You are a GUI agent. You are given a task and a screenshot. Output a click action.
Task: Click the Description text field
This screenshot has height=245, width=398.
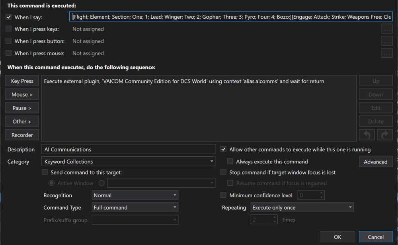pos(128,150)
